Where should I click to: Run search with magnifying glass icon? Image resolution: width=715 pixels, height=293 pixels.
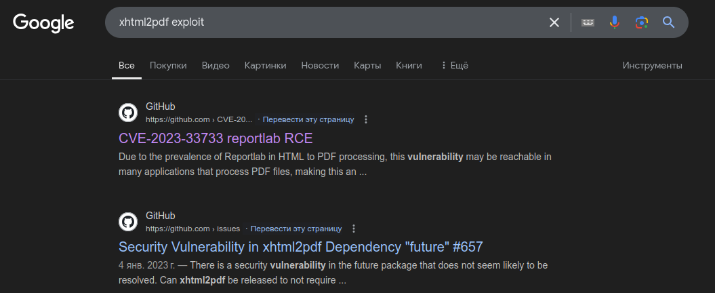coord(668,22)
